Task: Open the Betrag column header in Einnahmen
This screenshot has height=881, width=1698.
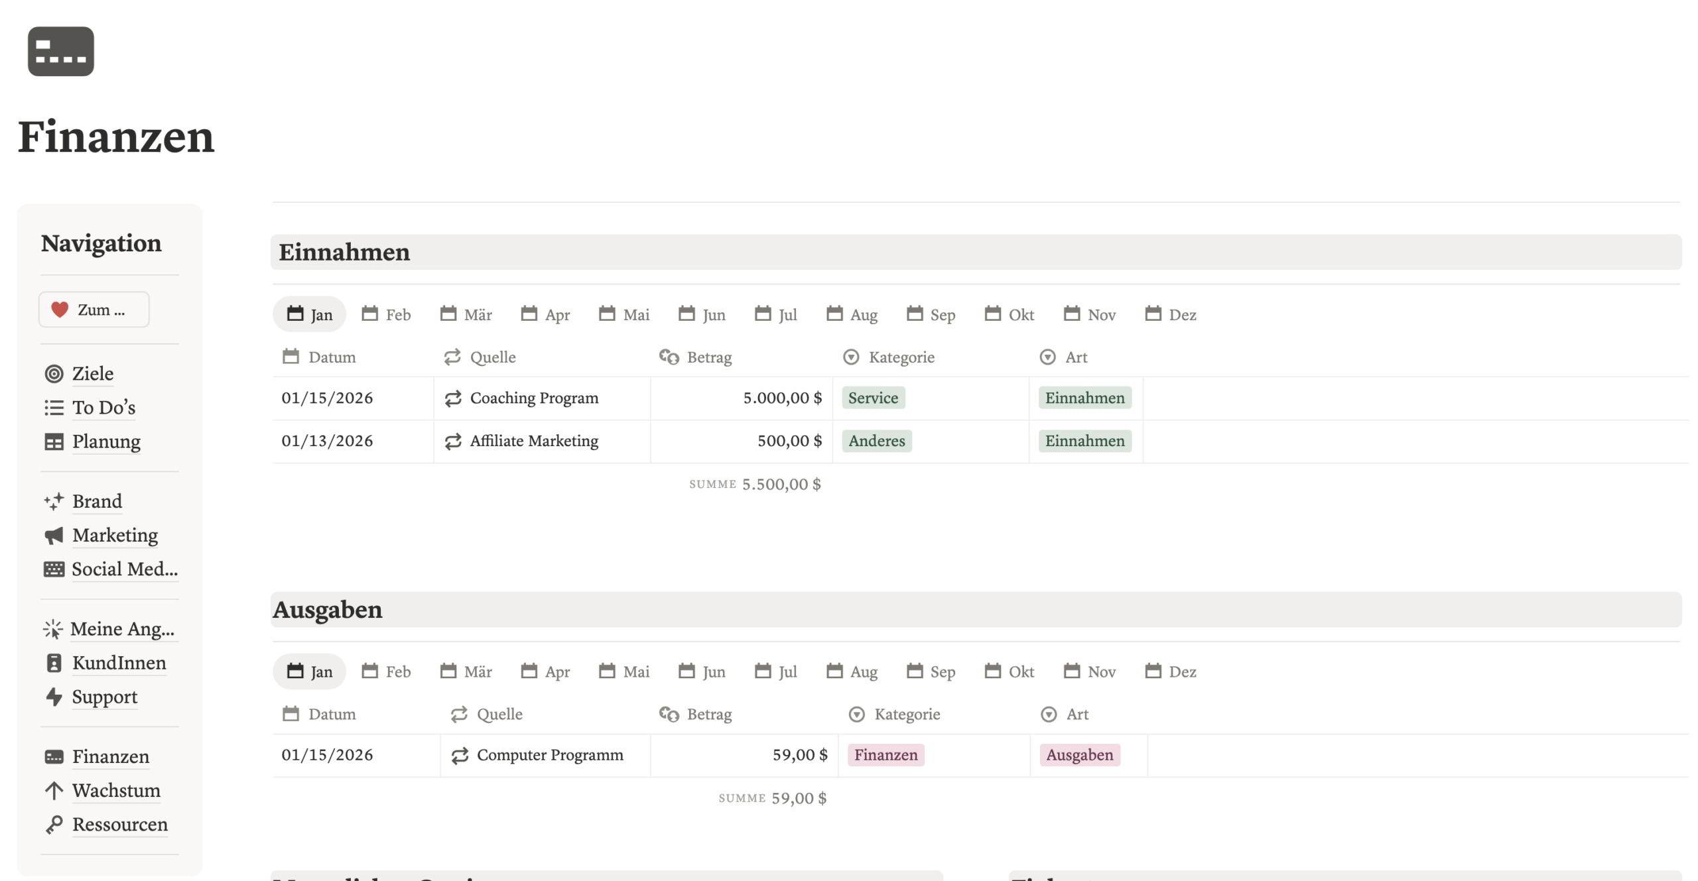Action: [x=695, y=357]
